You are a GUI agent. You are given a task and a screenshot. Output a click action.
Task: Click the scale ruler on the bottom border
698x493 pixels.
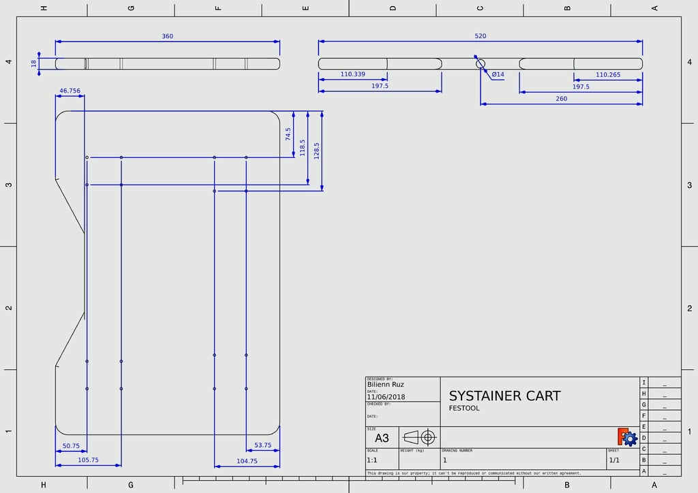coord(349,481)
